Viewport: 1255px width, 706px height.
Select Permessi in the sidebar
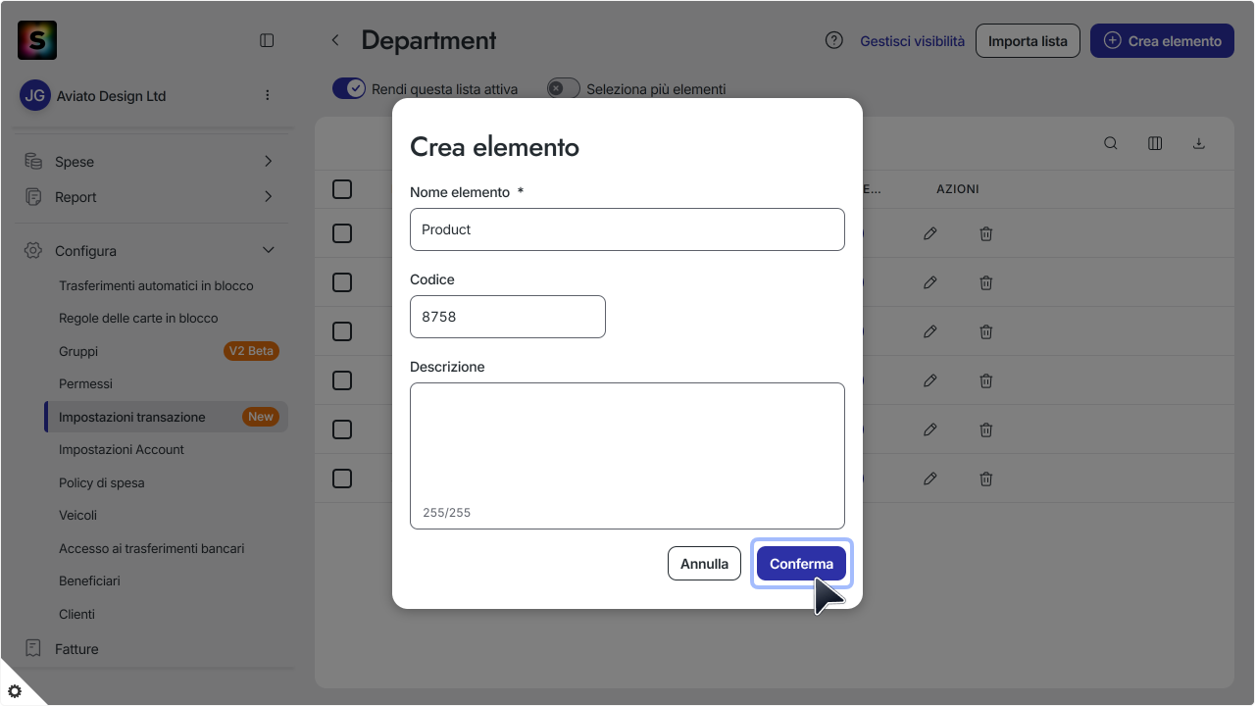point(85,383)
